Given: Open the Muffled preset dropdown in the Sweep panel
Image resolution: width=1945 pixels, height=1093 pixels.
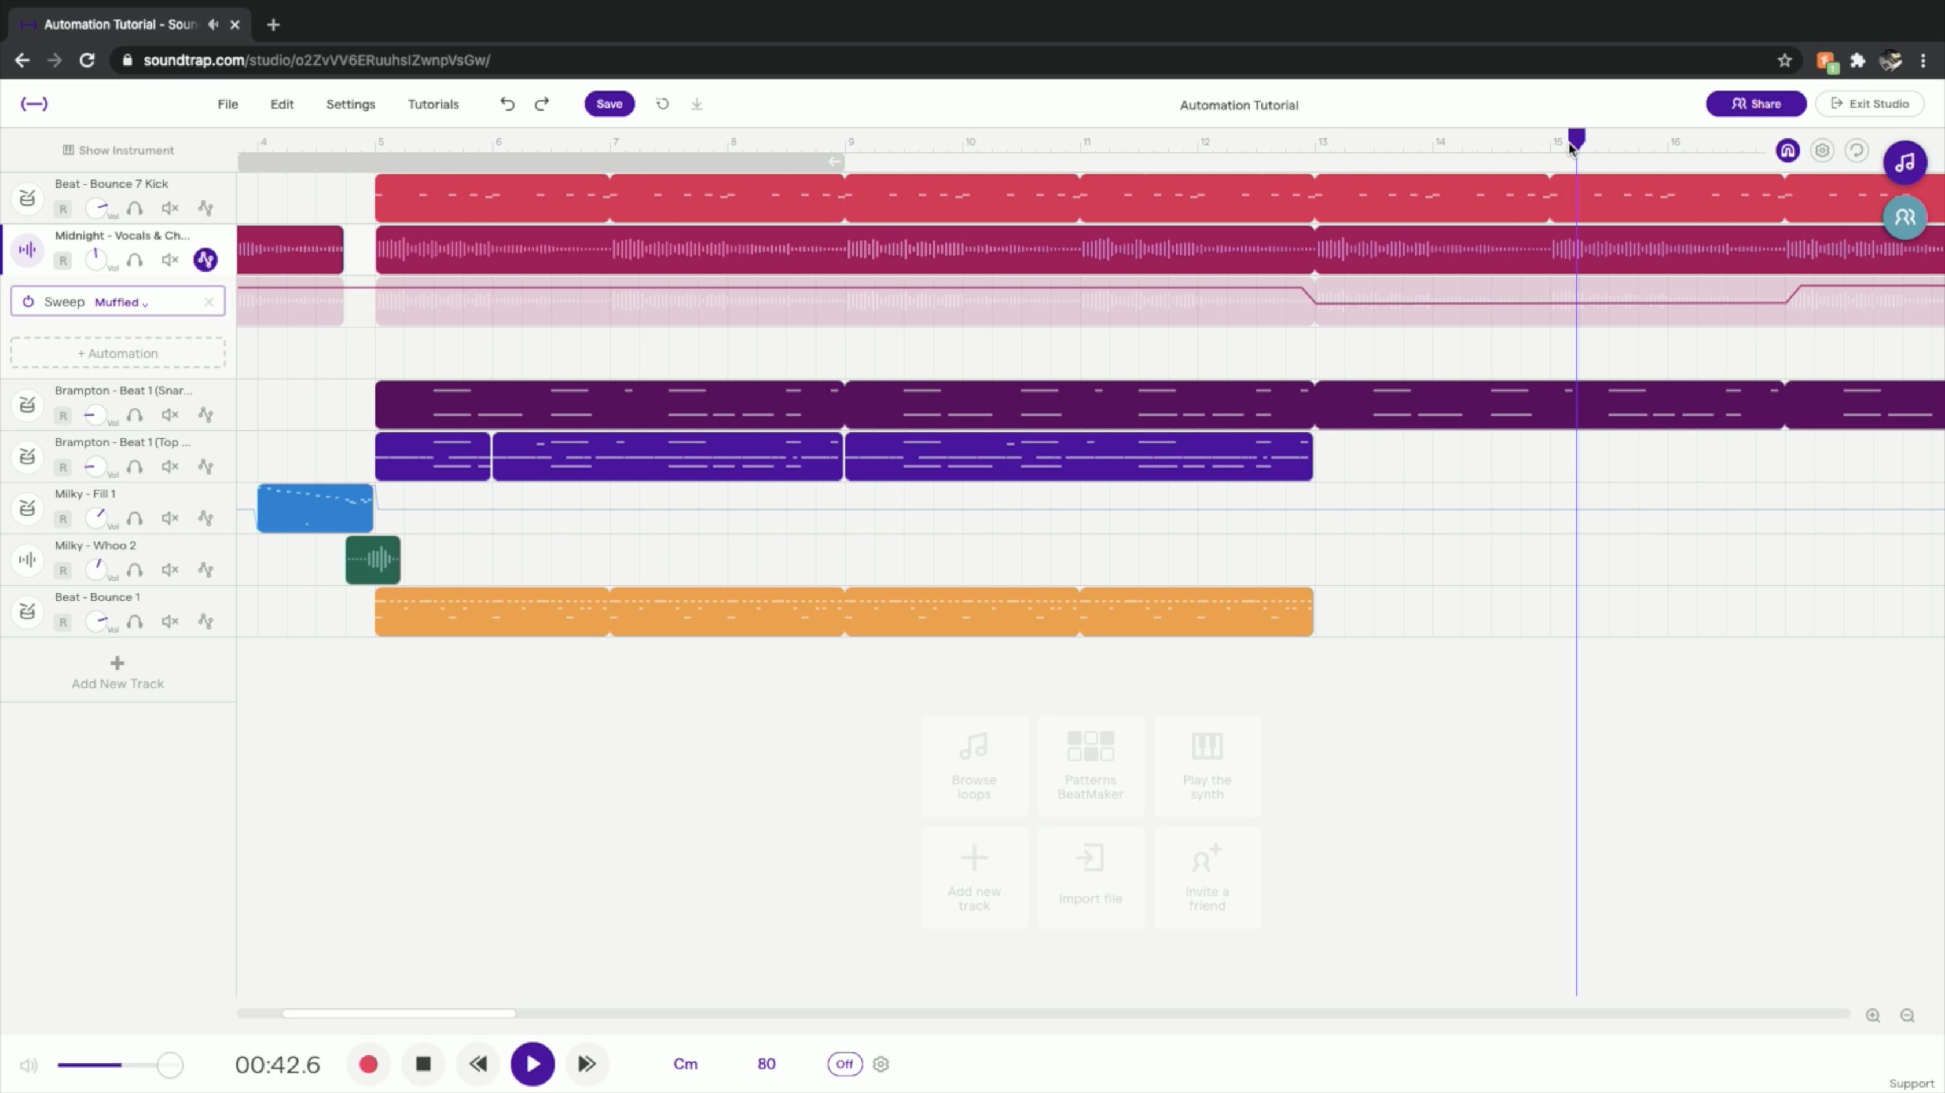Looking at the screenshot, I should pos(121,302).
